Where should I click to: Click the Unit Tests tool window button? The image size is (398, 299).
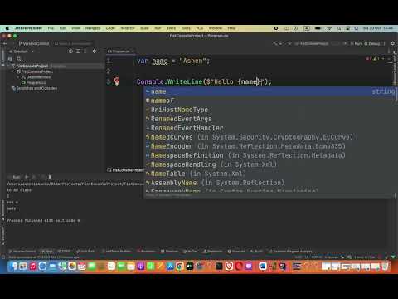click(86, 252)
